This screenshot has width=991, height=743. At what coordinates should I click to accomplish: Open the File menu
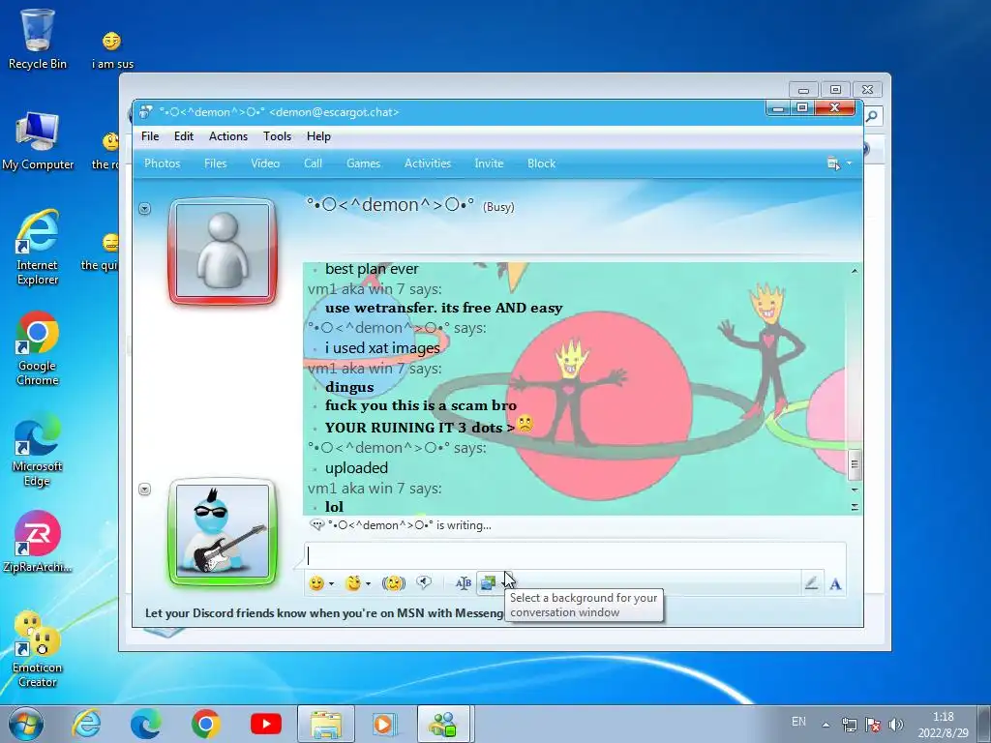[150, 136]
